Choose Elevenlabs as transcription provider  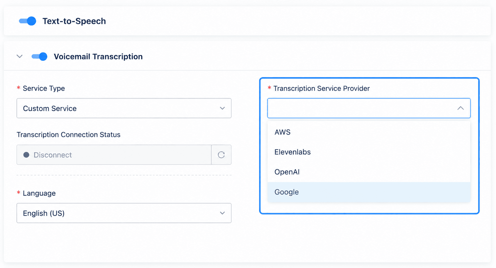click(369, 152)
